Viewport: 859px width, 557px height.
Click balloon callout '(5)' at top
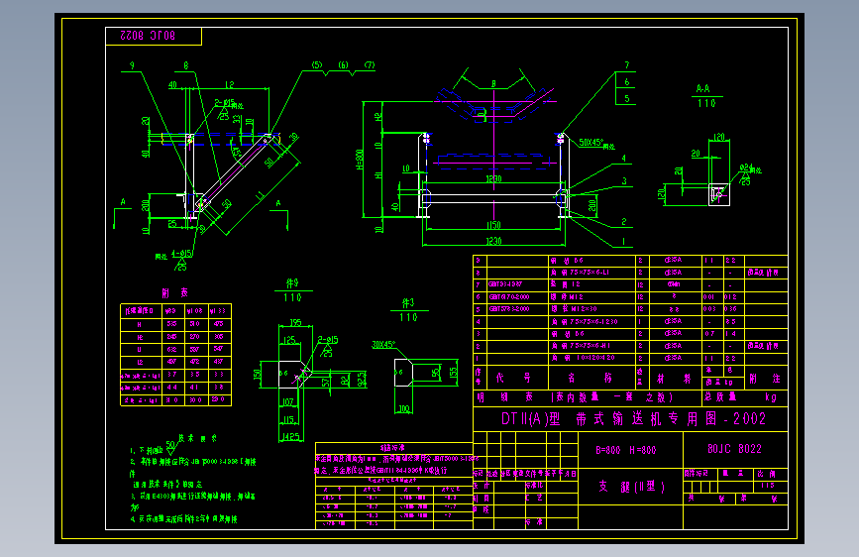point(317,65)
